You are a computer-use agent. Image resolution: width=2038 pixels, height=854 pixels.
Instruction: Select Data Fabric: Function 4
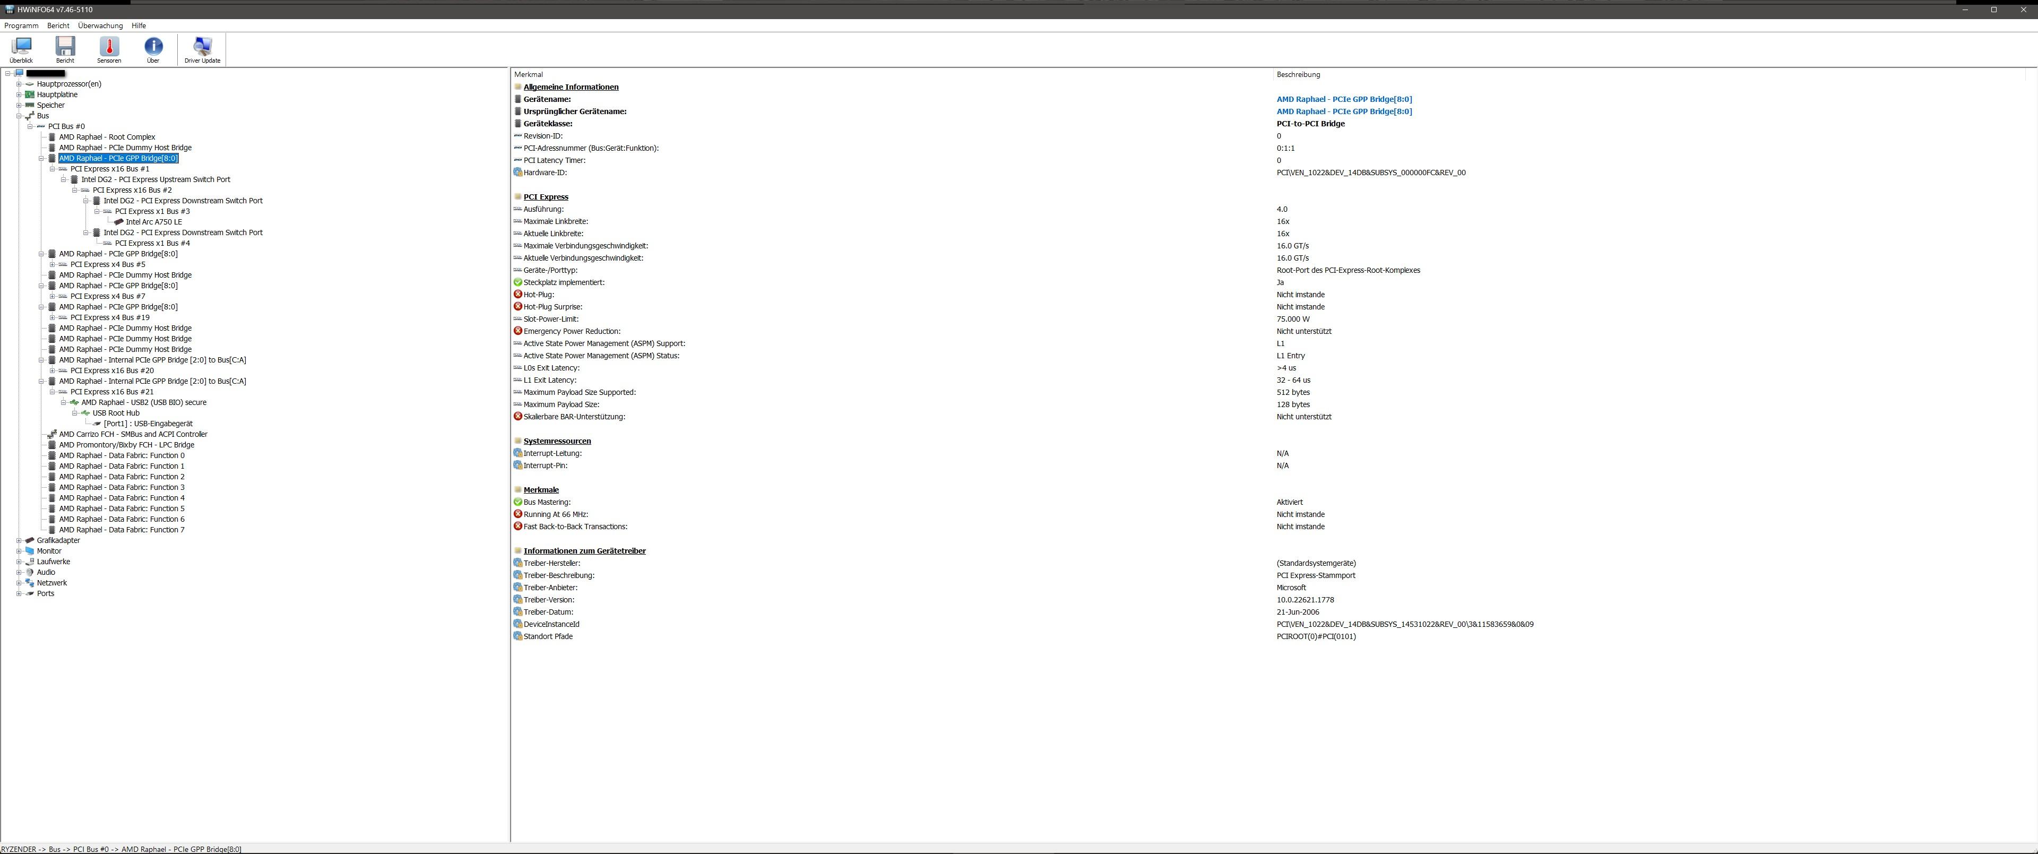122,498
